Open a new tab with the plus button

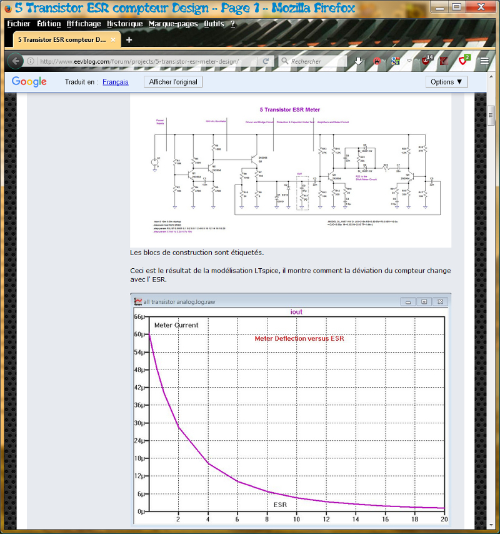coord(129,39)
